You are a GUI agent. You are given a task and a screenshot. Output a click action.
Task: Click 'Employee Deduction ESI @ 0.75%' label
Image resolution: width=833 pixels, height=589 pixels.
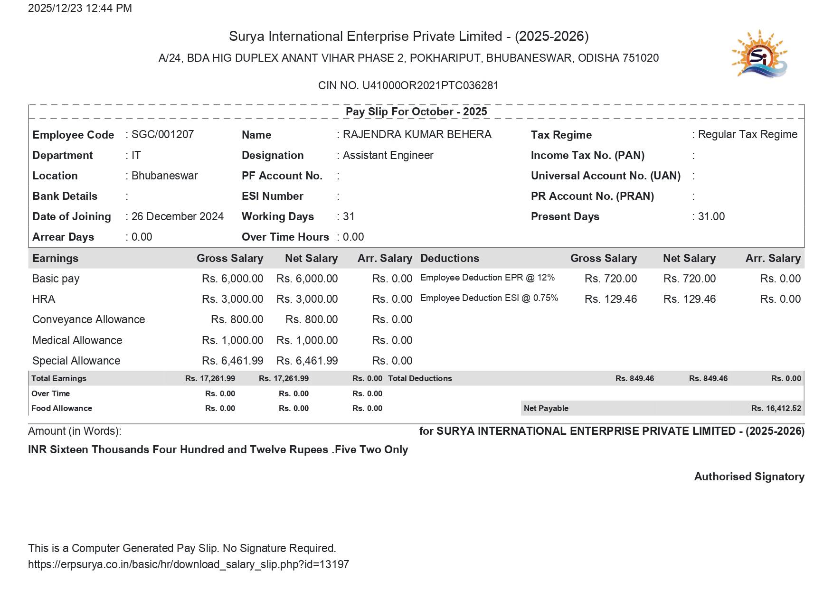coord(489,298)
